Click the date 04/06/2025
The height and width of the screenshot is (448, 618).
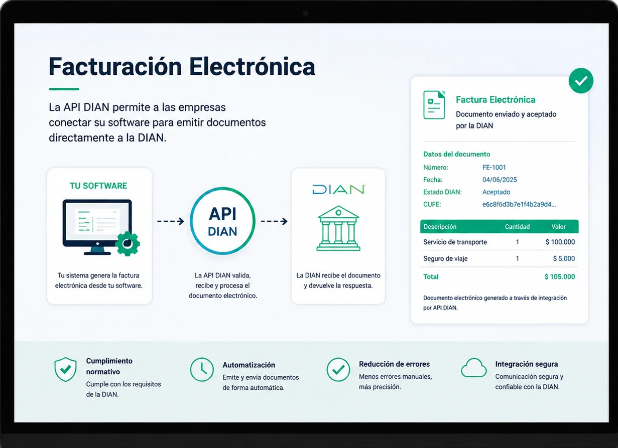[500, 180]
